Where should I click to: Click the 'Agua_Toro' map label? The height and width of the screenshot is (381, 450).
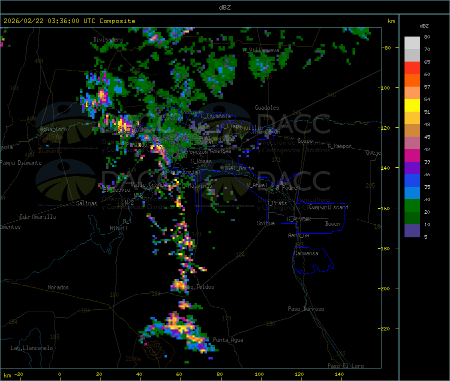[x=53, y=129]
